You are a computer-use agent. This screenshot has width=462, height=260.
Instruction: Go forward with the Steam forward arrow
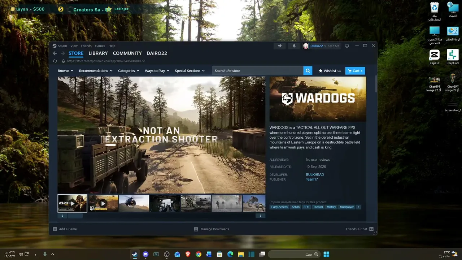(x=63, y=53)
